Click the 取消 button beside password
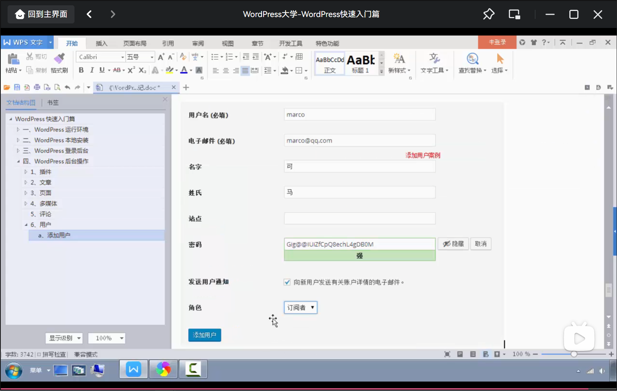This screenshot has width=617, height=391. click(x=481, y=244)
